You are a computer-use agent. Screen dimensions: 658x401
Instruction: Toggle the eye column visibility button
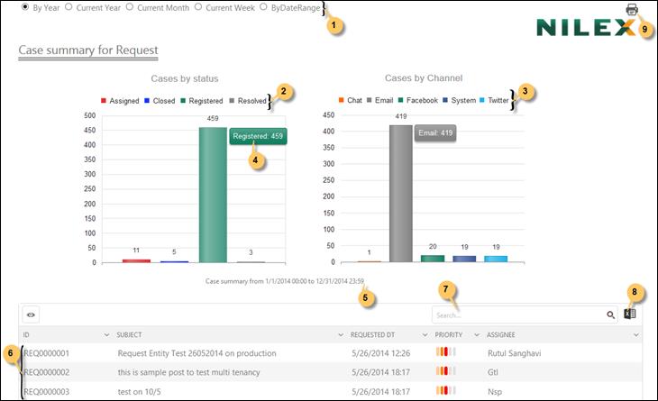click(x=32, y=315)
